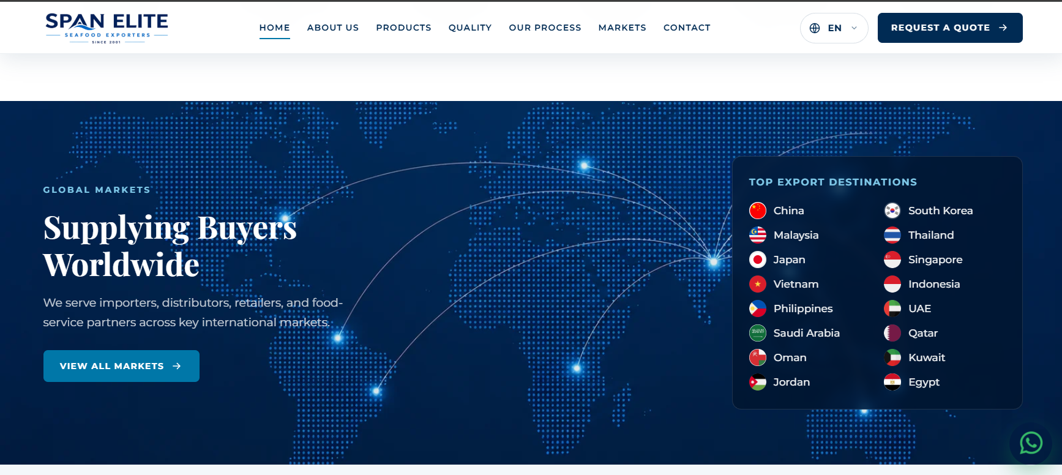The height and width of the screenshot is (475, 1062).
Task: Expand the EN language dropdown chevron
Action: 854,28
